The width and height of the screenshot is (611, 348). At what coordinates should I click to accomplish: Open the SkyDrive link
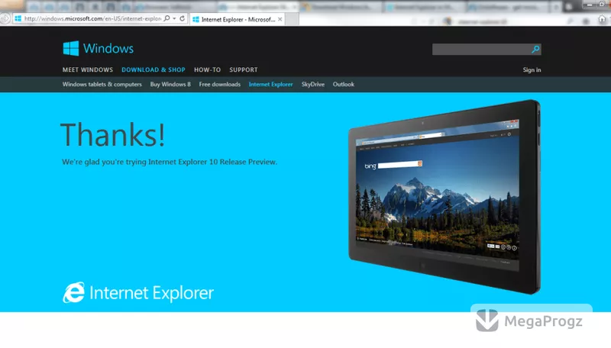[313, 84]
